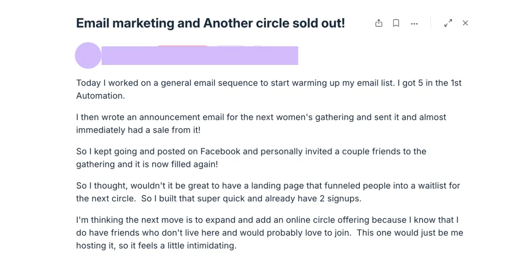Click the share post icon
This screenshot has height=258, width=531.
pos(379,23)
